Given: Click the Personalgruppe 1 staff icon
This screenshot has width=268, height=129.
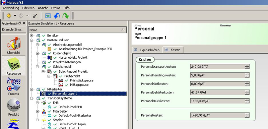Looking at the screenshot, I should pos(44,93).
